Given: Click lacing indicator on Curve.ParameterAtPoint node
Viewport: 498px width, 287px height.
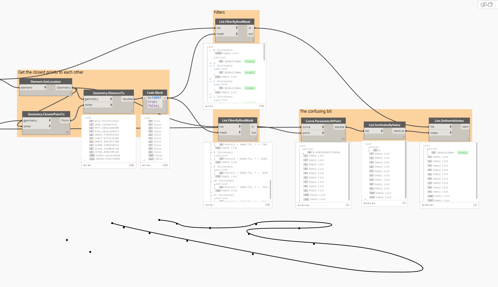Looking at the screenshot, I should [343, 139].
